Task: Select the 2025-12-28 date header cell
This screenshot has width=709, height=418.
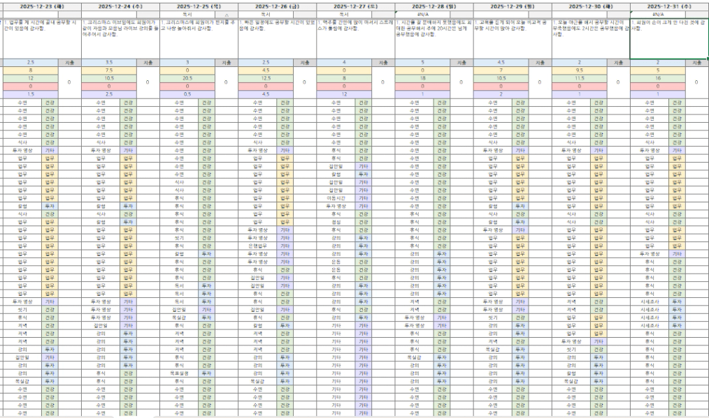Action: pyautogui.click(x=434, y=7)
